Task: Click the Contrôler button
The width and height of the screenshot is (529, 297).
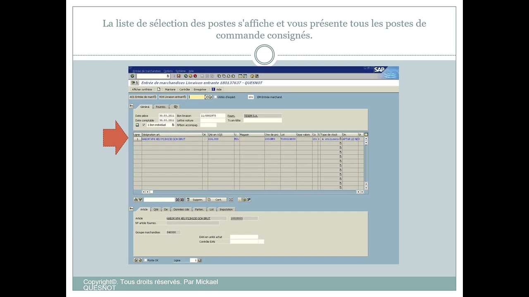Action: [x=185, y=90]
